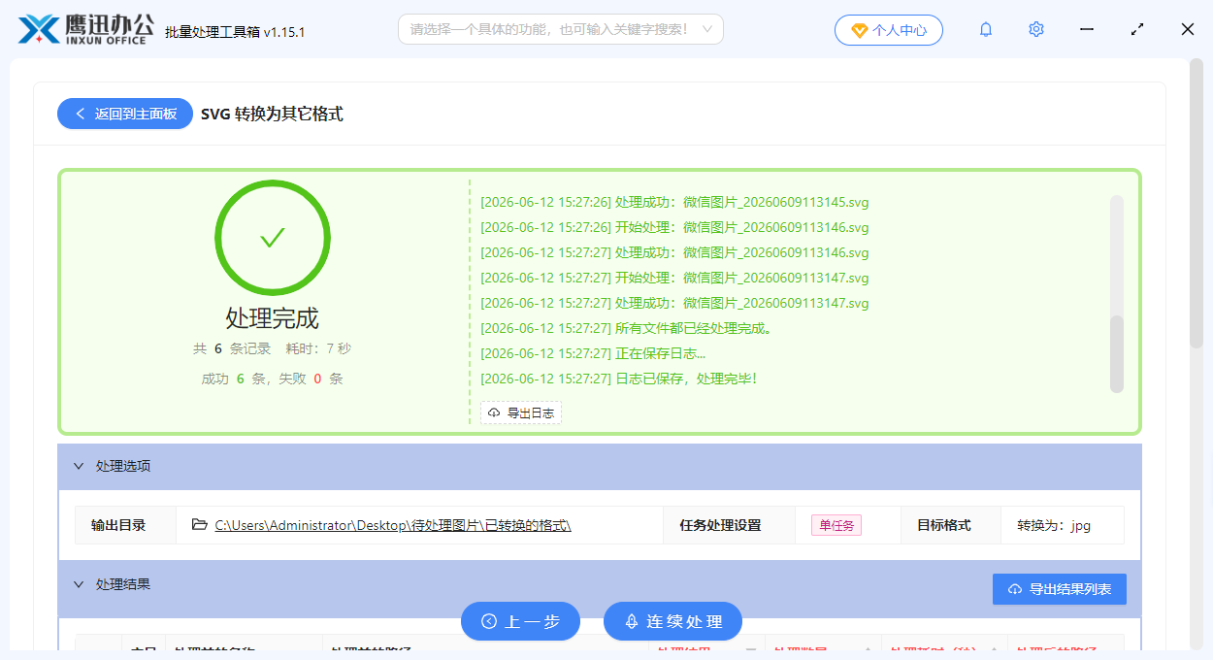Click the Inxun Office logo
This screenshot has height=660, width=1213.
tap(86, 29)
